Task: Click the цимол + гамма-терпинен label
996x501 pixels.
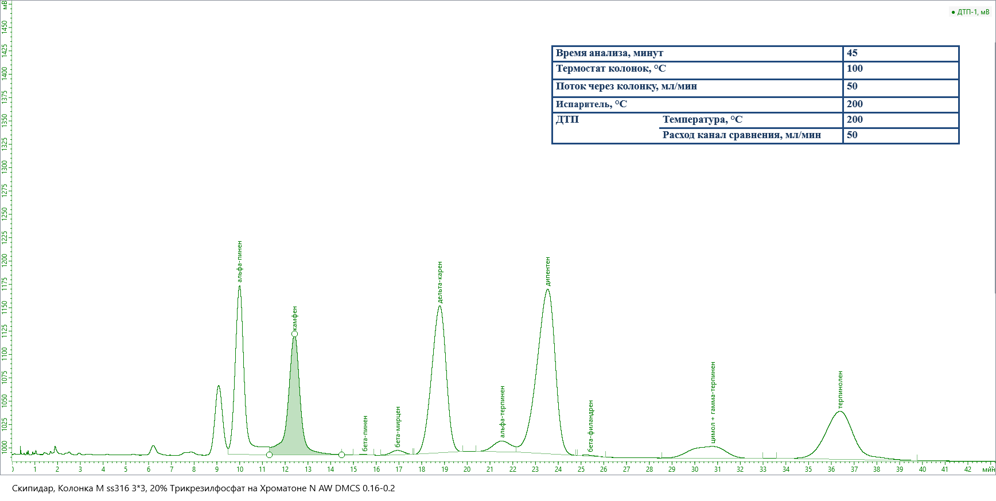Action: pyautogui.click(x=713, y=402)
